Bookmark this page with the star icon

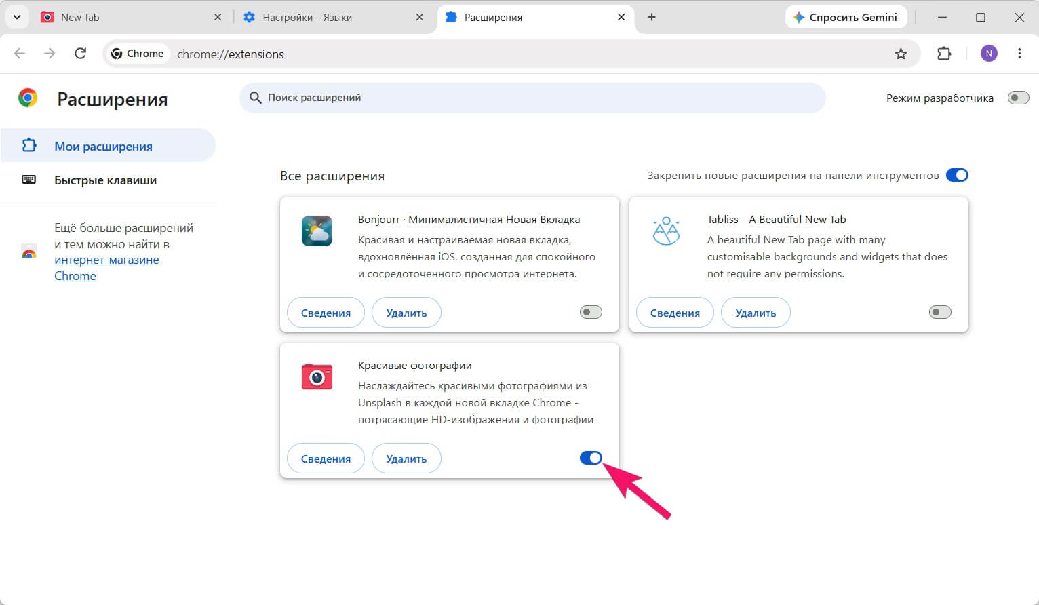(x=901, y=54)
